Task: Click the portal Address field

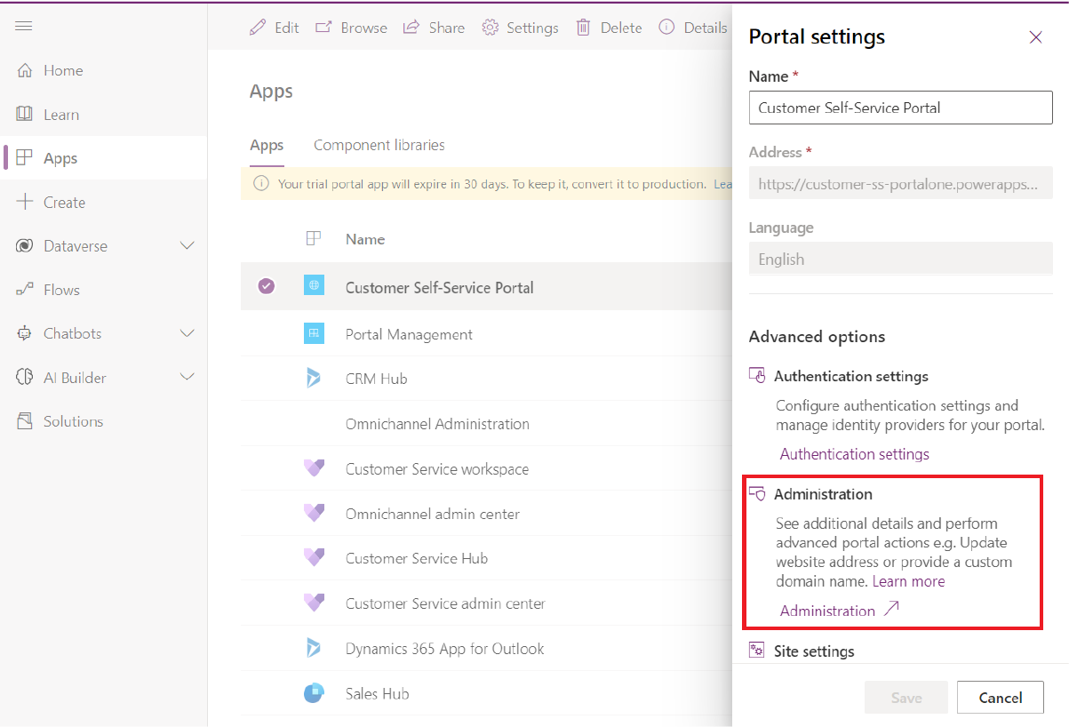Action: (901, 184)
